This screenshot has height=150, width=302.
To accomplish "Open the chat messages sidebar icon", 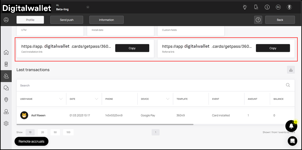I will [6, 88].
